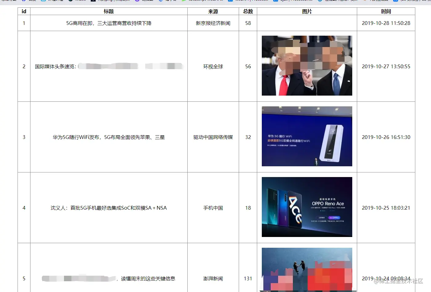The image size is (431, 292).
Task: Click the timestamp "2019-10-28 11:50:28"
Action: (386, 23)
